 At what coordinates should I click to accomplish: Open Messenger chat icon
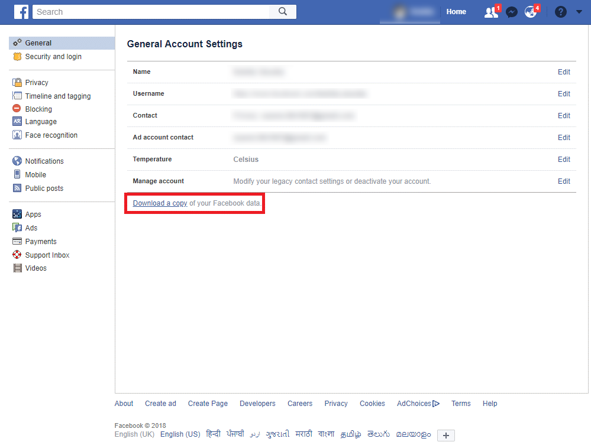coord(512,12)
